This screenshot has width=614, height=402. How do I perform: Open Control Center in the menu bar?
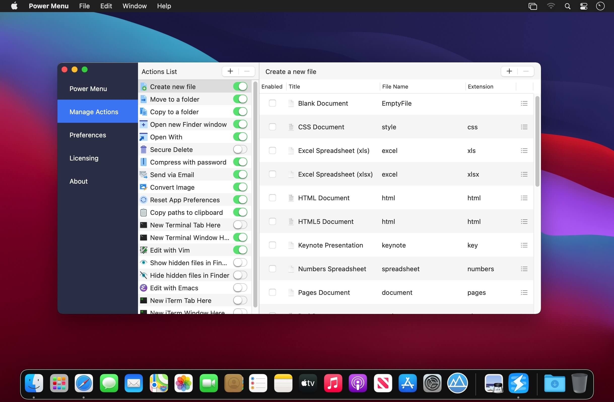click(584, 6)
